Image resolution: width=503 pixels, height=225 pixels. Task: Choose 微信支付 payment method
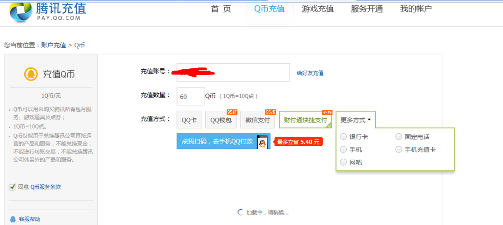(x=258, y=120)
